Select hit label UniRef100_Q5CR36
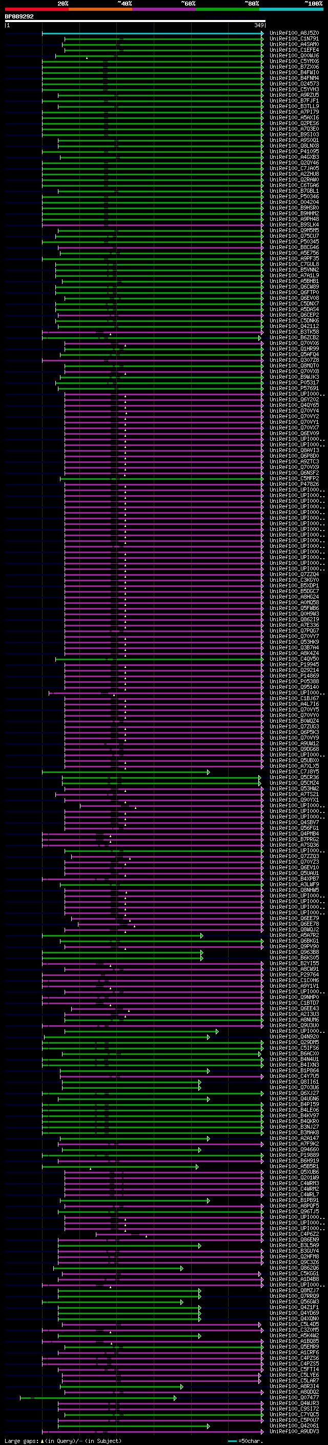328x1445 pixels. point(294,778)
